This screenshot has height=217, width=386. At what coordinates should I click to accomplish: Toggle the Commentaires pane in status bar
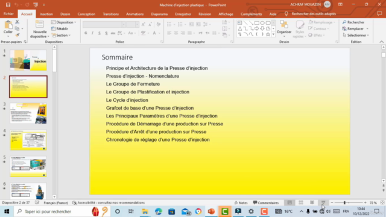[x=266, y=203]
